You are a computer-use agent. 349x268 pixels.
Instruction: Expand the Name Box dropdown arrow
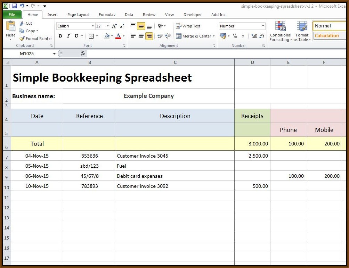(54, 54)
